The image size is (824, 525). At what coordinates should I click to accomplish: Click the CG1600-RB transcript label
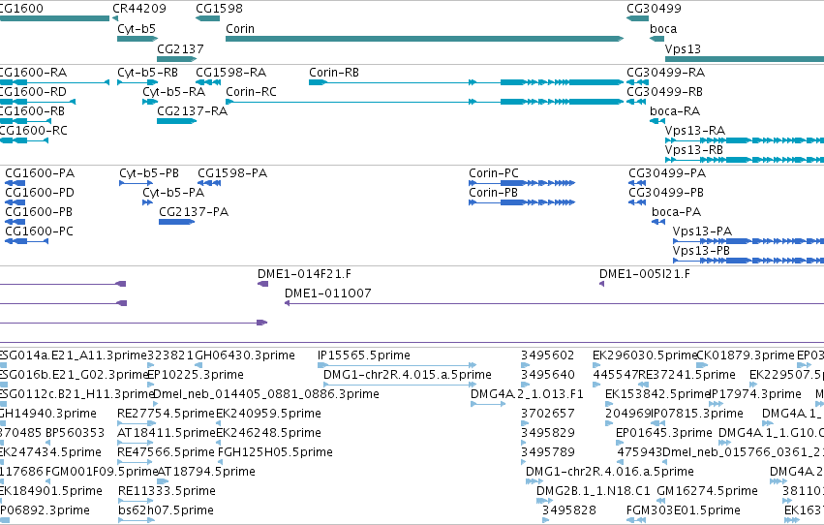point(33,111)
